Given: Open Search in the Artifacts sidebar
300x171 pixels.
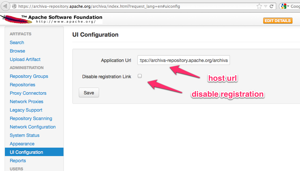Looking at the screenshot, I should pos(17,43).
